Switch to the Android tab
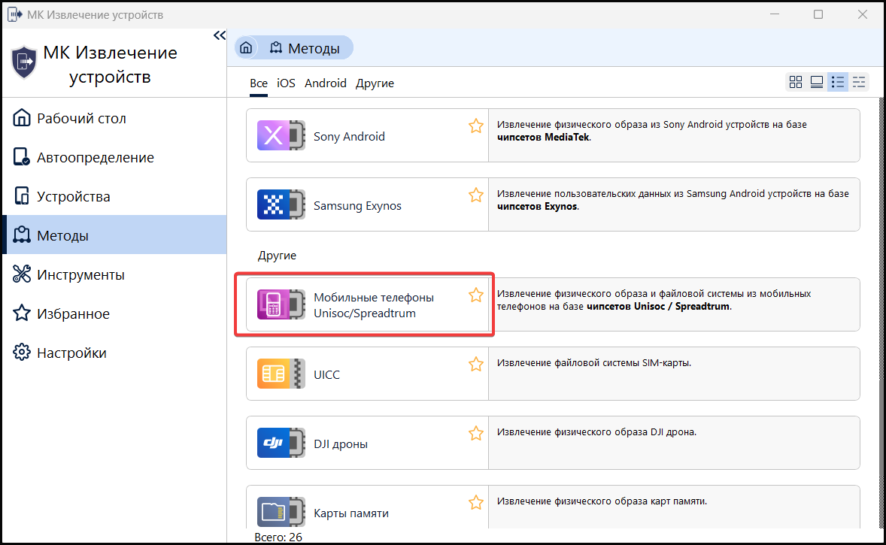The height and width of the screenshot is (545, 886). (x=326, y=83)
